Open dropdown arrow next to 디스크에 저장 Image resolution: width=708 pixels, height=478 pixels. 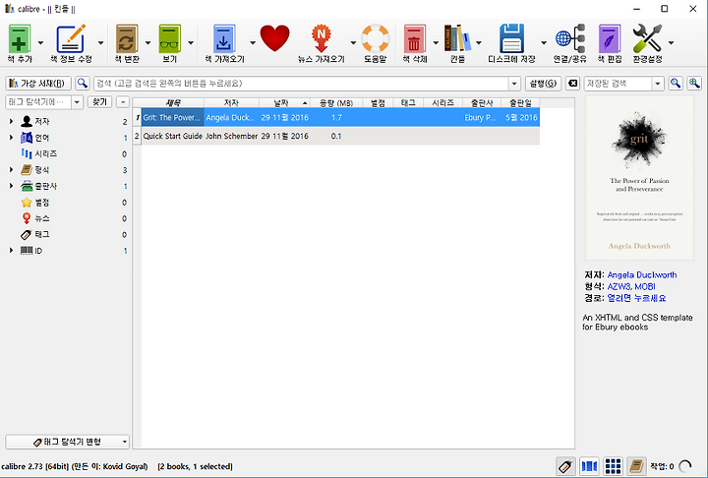pyautogui.click(x=544, y=43)
